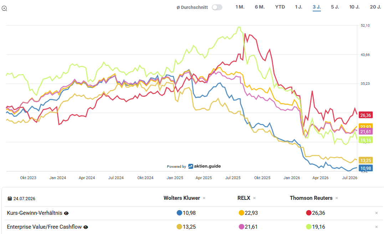Image resolution: width=384 pixels, height=234 pixels.
Task: Select the 3 J. time range
Action: tap(317, 7)
